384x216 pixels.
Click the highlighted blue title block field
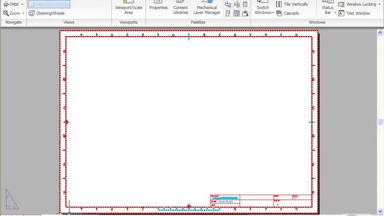(x=225, y=198)
